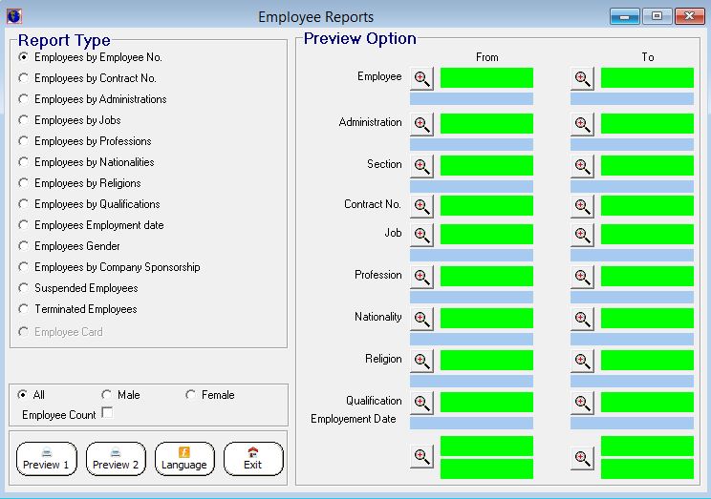Image resolution: width=711 pixels, height=499 pixels.
Task: Enable the Employee Count checkbox
Action: (107, 412)
